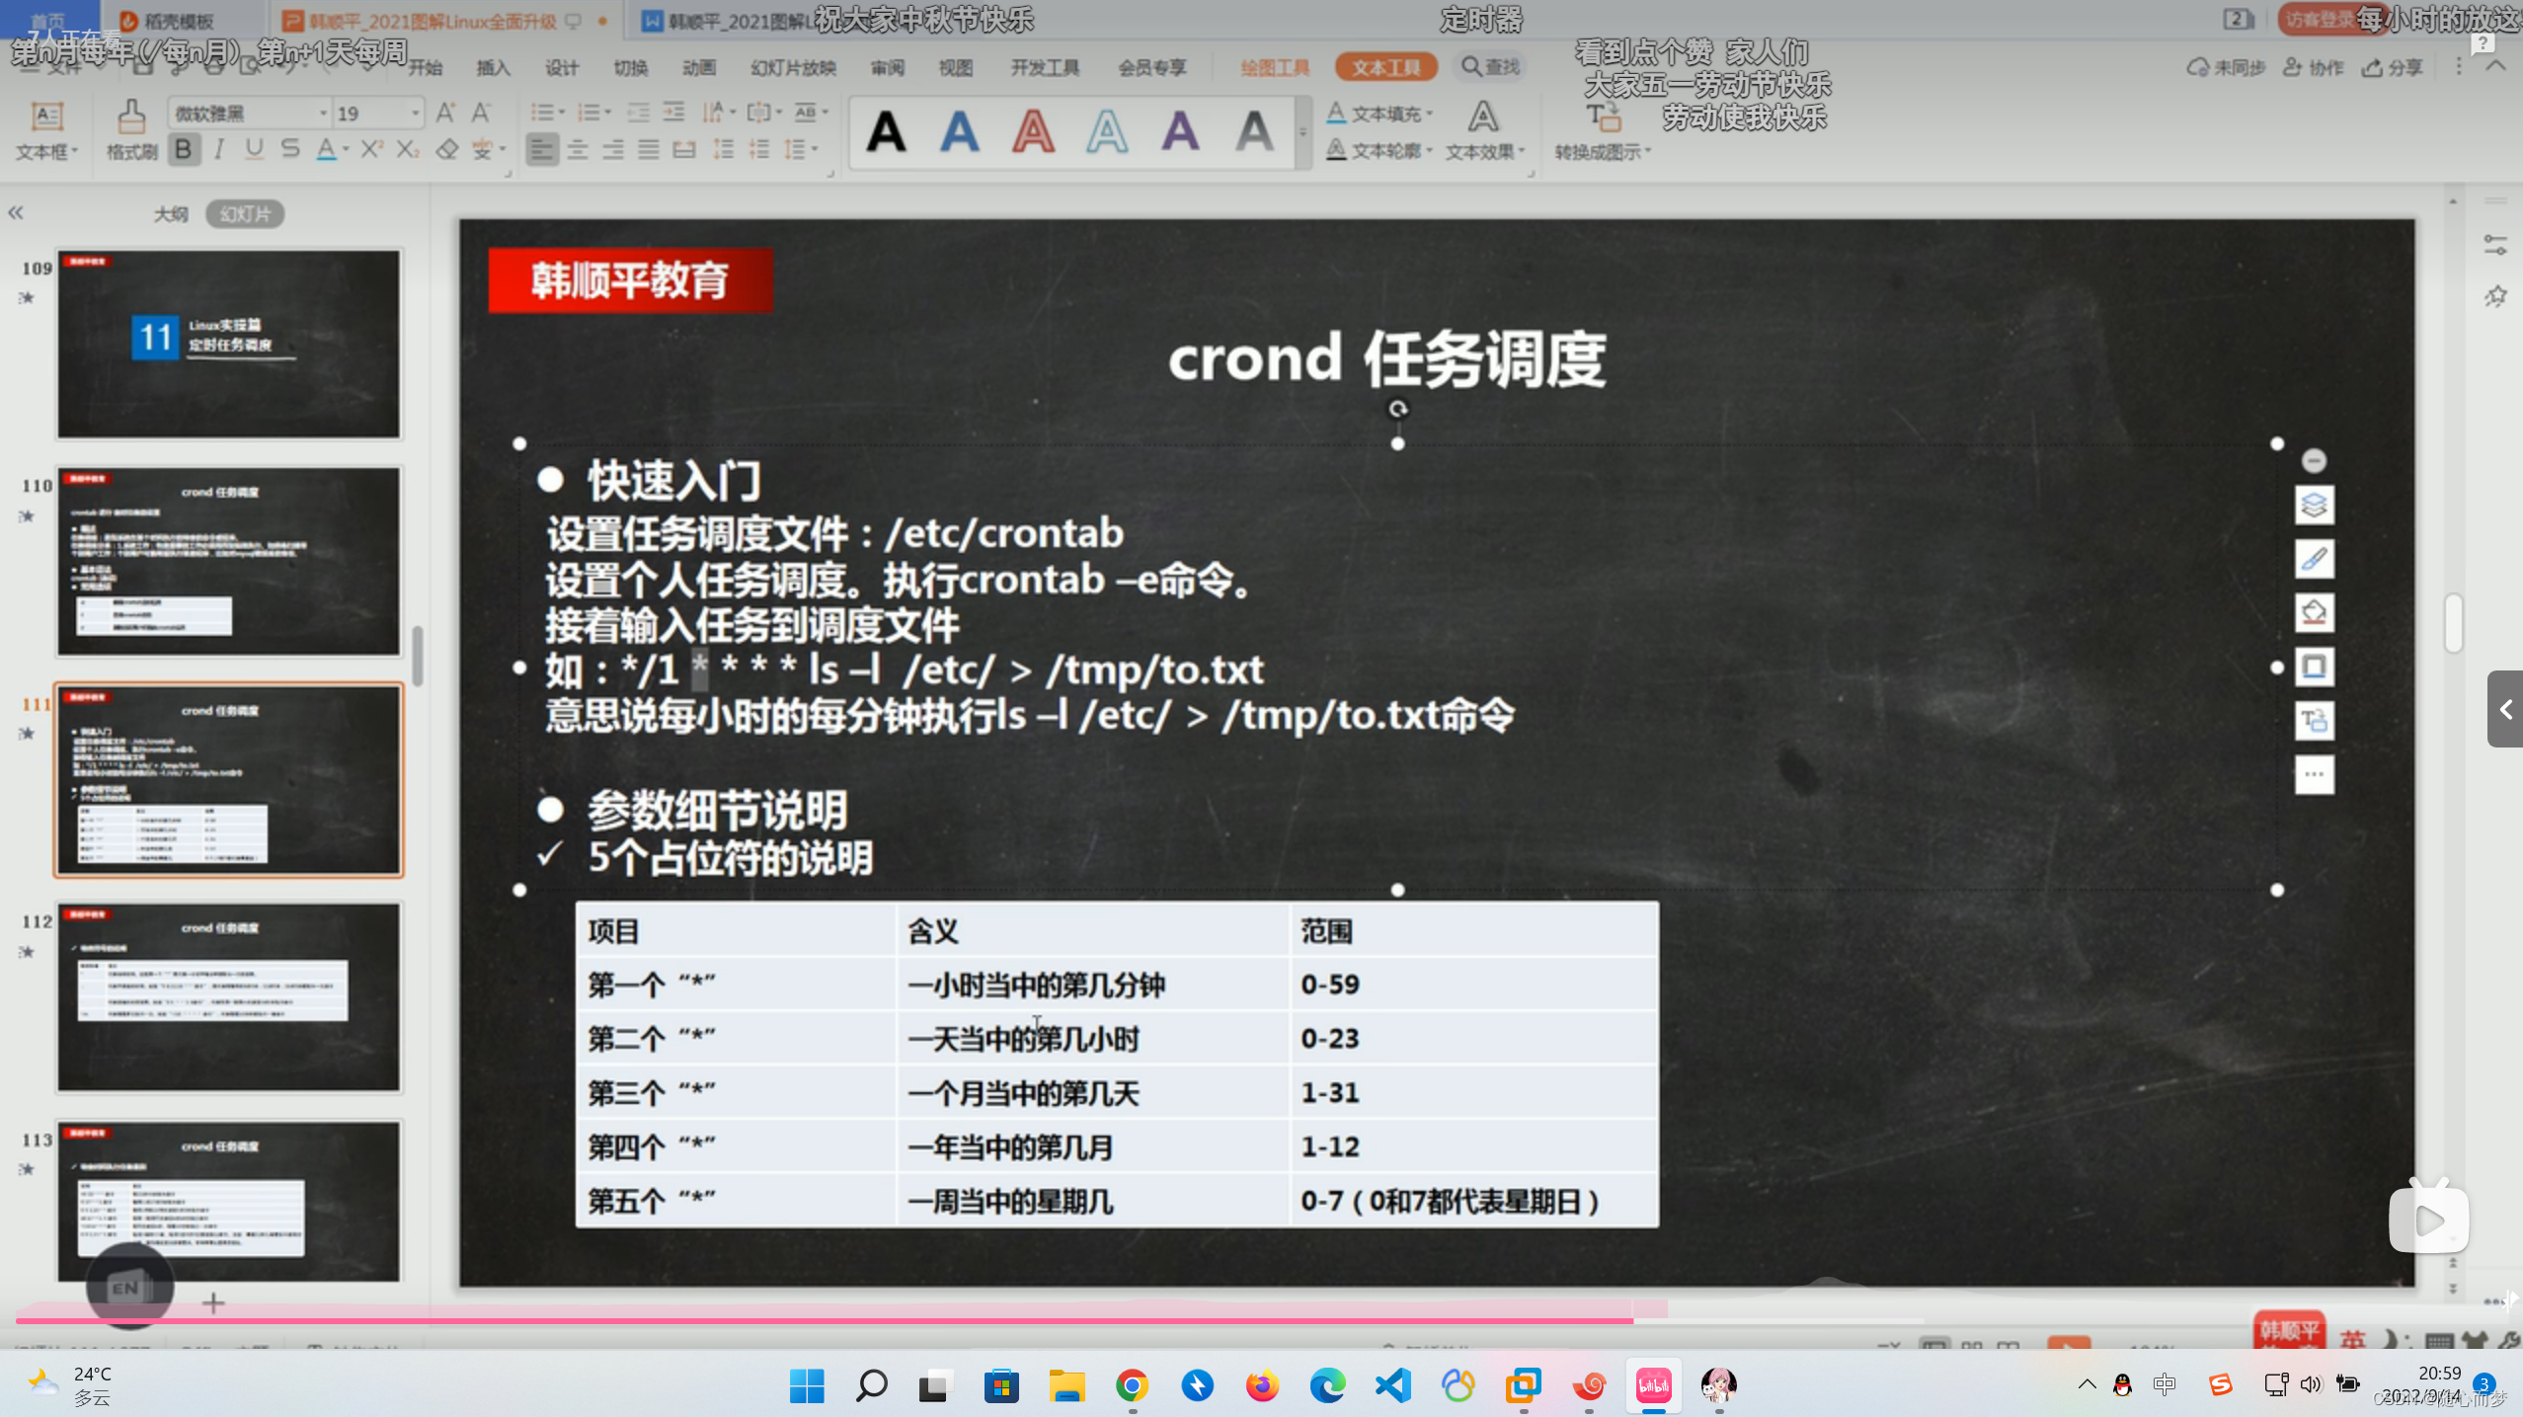The height and width of the screenshot is (1417, 2523).
Task: Open the layers icon beside the slide
Action: point(2314,506)
